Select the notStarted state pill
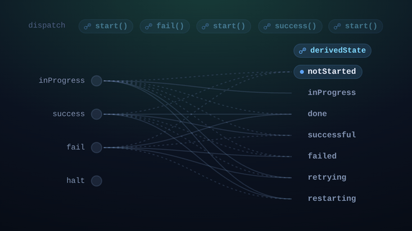The width and height of the screenshot is (412, 231). [328, 72]
